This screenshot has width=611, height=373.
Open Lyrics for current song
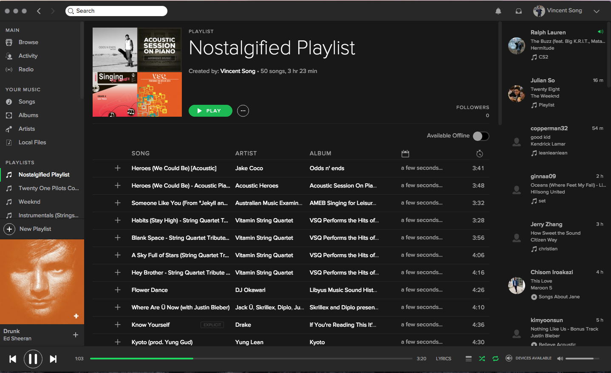(x=444, y=359)
